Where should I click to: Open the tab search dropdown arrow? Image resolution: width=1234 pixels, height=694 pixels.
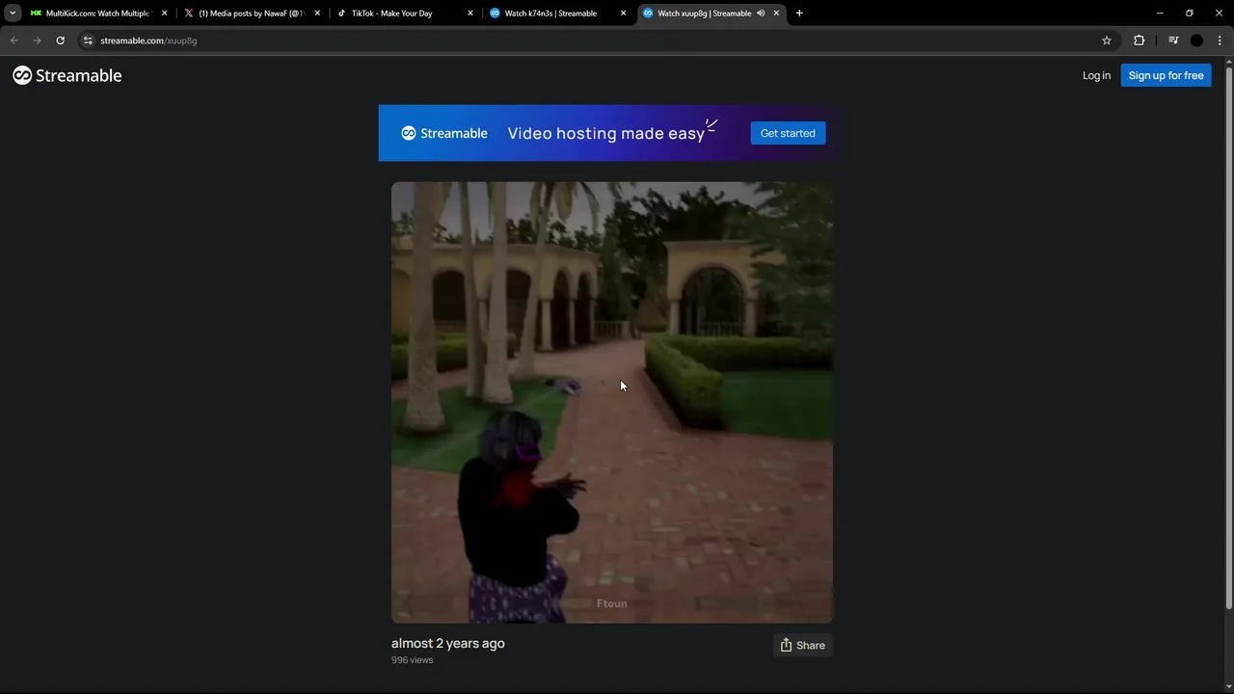coord(13,13)
